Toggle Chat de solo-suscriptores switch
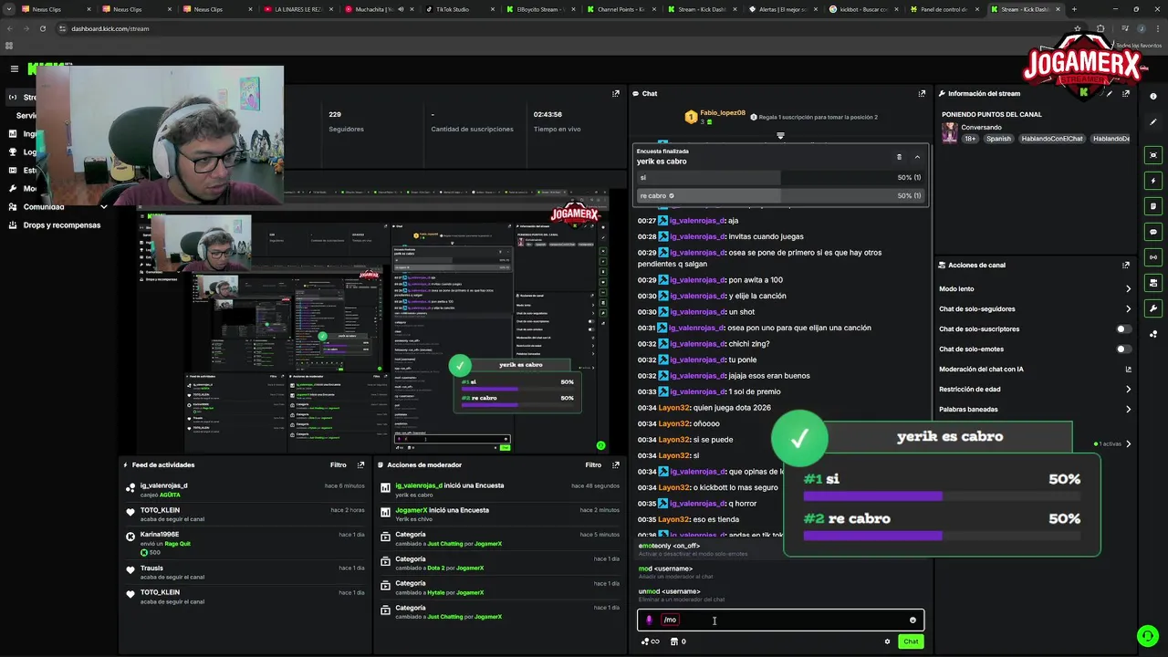 point(1124,328)
